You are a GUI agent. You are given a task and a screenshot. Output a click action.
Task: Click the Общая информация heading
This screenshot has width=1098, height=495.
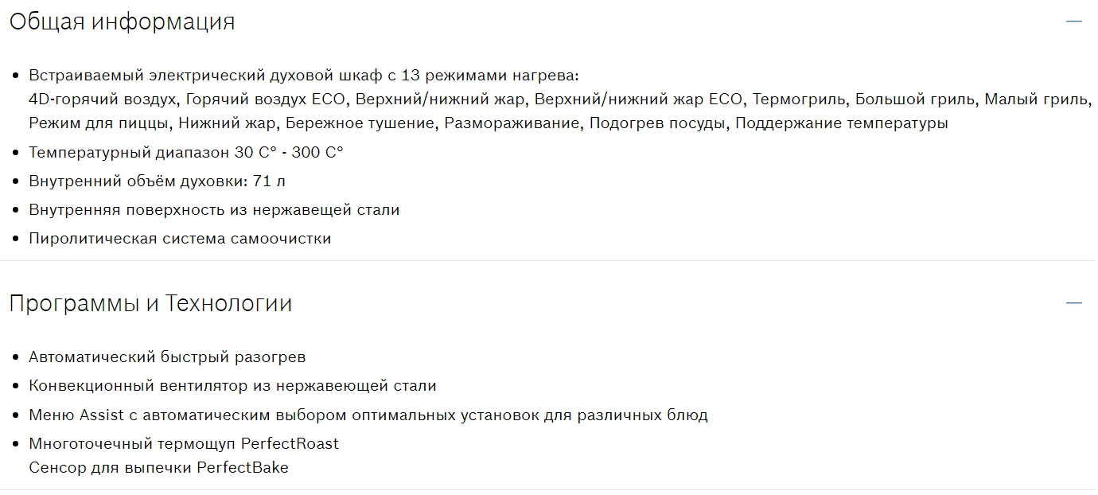(x=122, y=21)
